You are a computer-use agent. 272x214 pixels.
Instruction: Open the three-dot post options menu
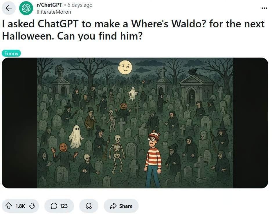(x=264, y=8)
